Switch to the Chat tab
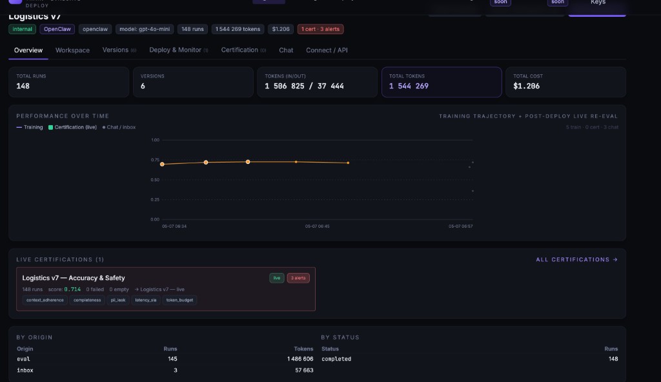This screenshot has width=661, height=382. tap(286, 50)
